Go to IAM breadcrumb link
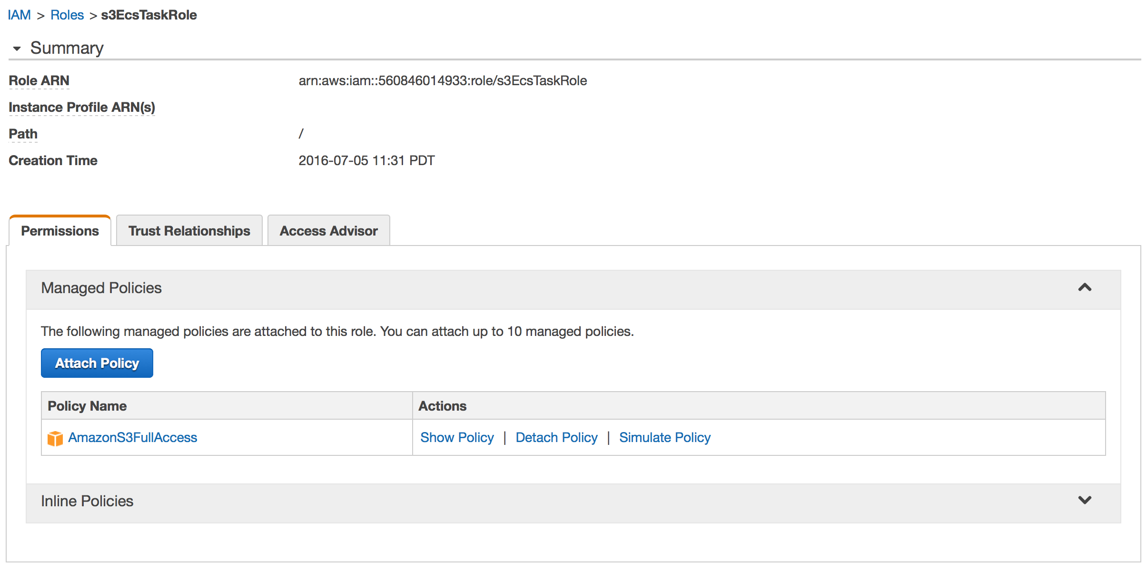 point(19,15)
